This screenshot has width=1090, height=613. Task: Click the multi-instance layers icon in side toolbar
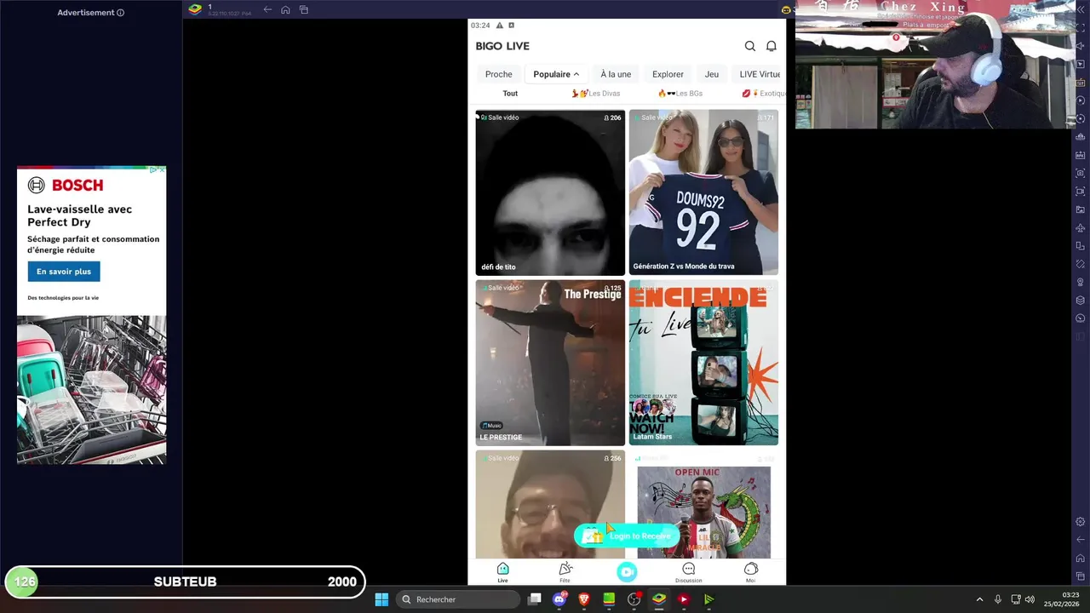(x=1080, y=300)
